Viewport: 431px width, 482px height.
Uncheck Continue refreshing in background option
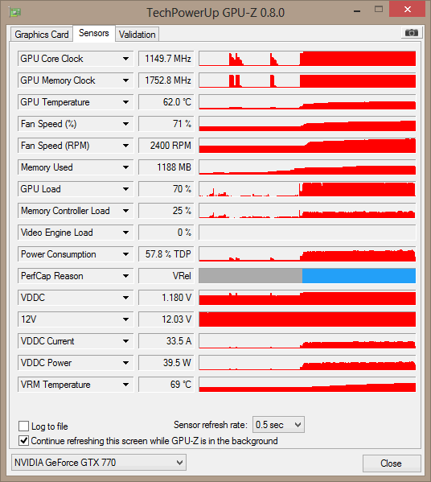pyautogui.click(x=23, y=441)
